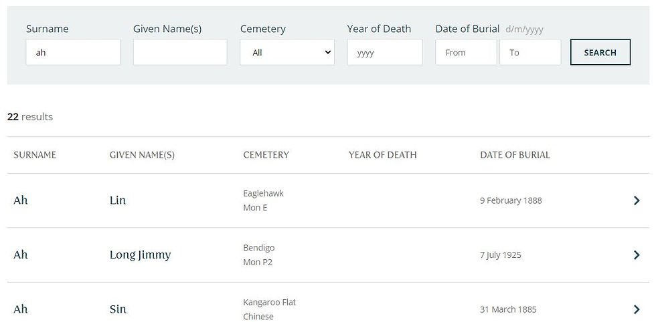
Task: Select given name 'Lin' in first row
Action: [118, 200]
